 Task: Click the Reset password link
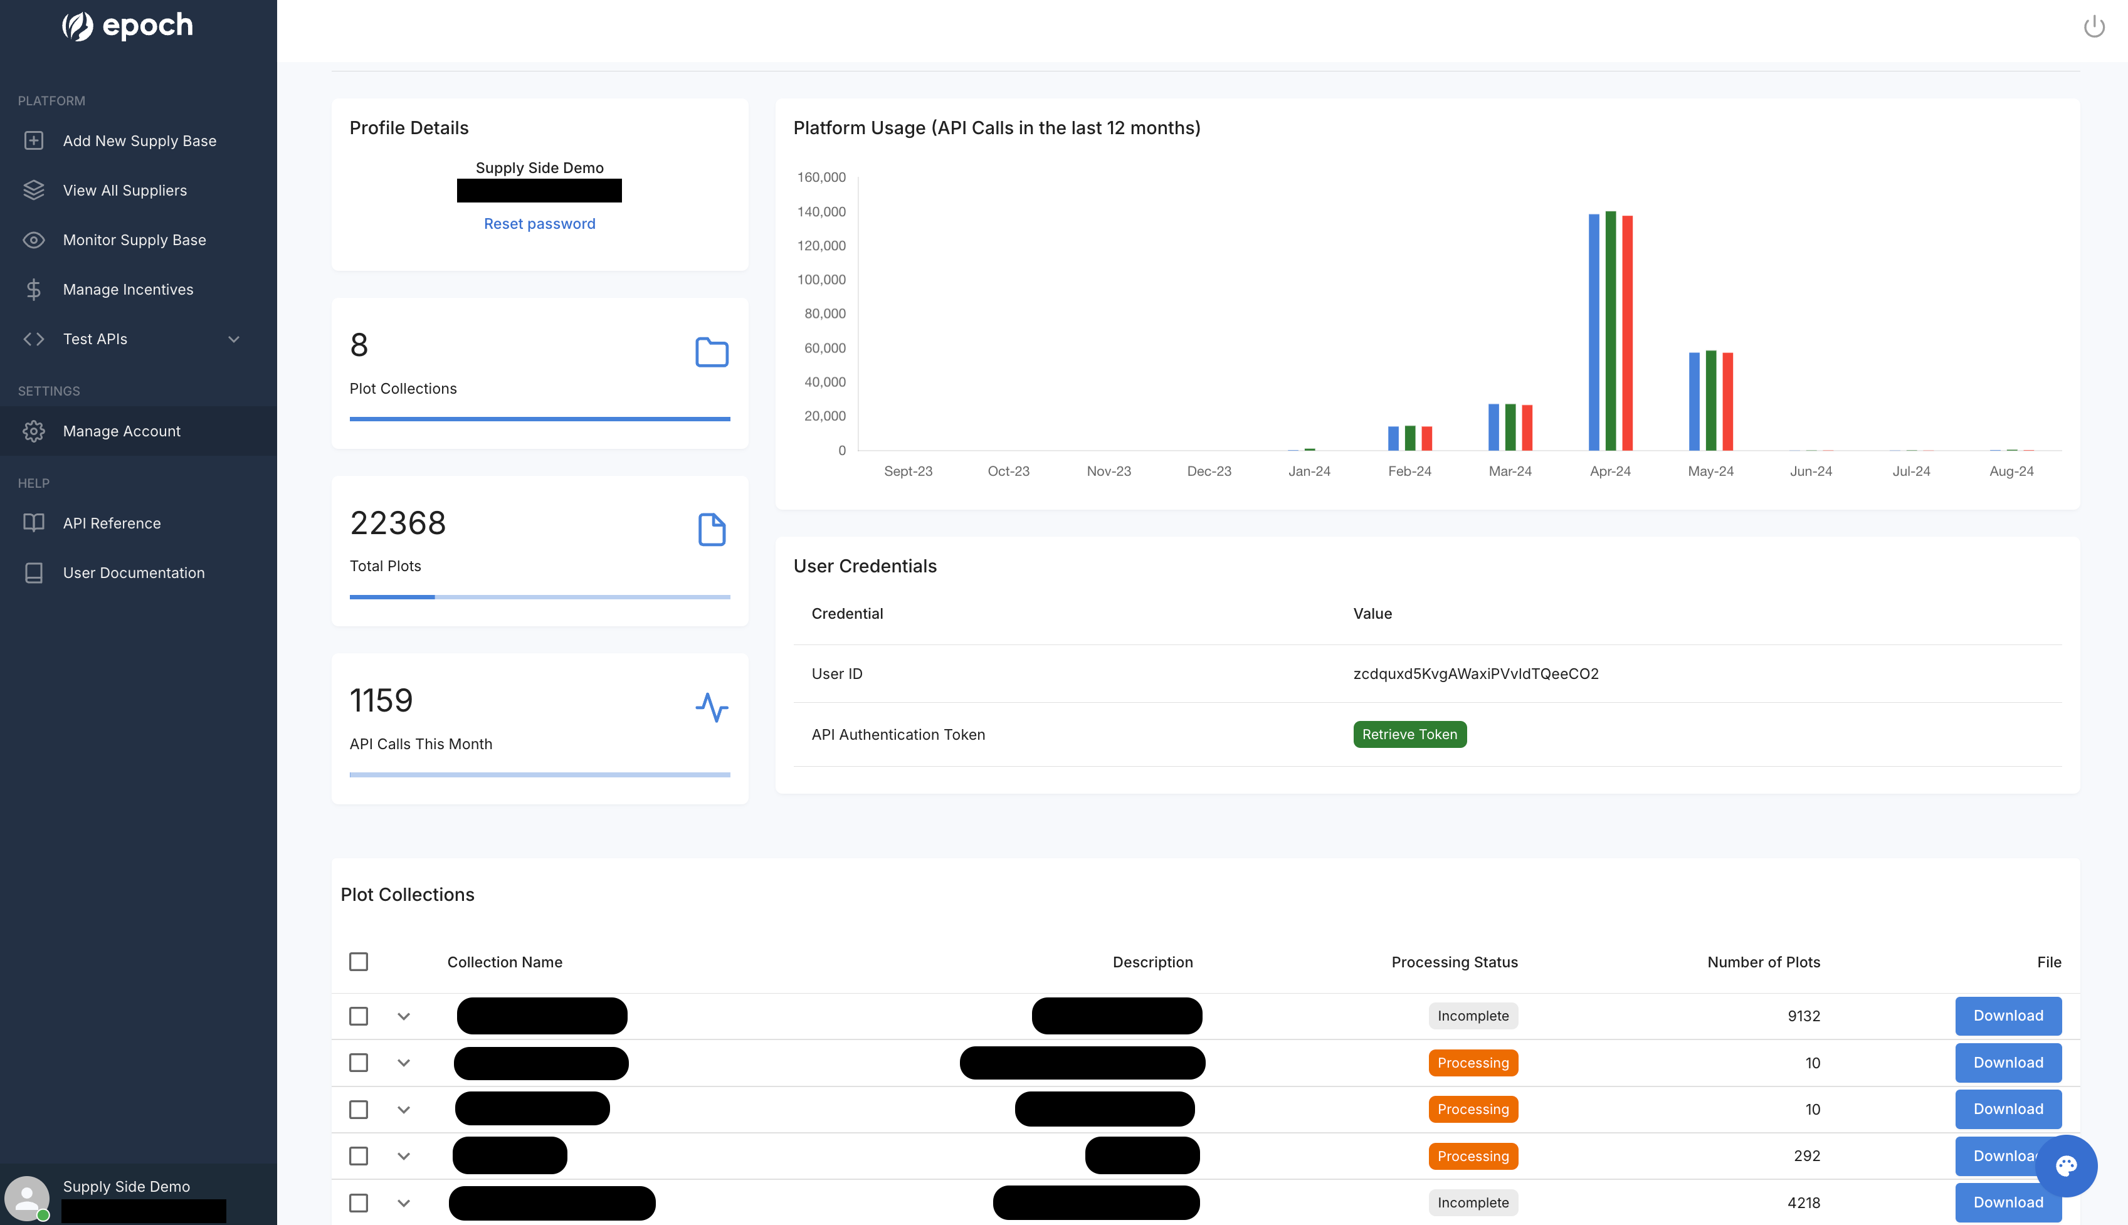539,224
